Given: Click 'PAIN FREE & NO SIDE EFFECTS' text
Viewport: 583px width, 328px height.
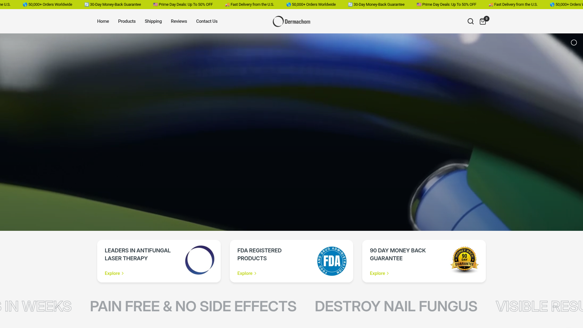Looking at the screenshot, I should (193, 306).
